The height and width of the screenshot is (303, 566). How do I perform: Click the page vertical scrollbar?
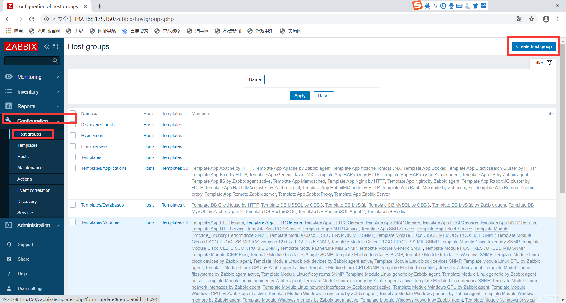point(563,118)
